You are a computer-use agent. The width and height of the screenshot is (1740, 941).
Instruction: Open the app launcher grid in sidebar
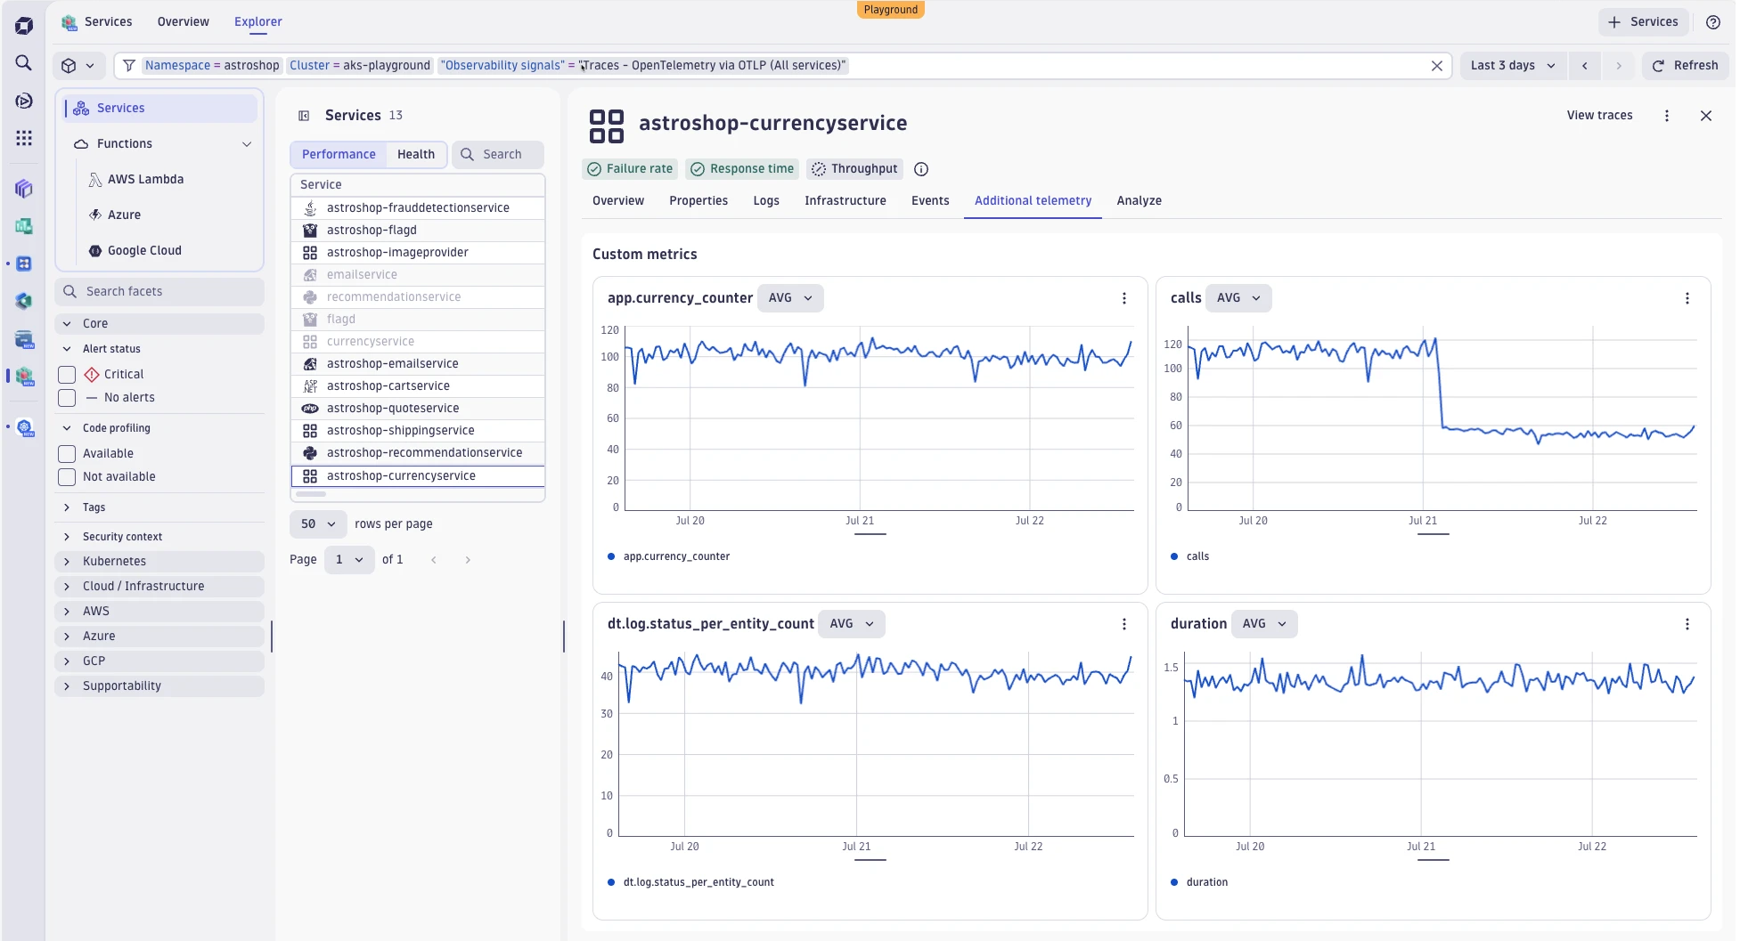(23, 138)
